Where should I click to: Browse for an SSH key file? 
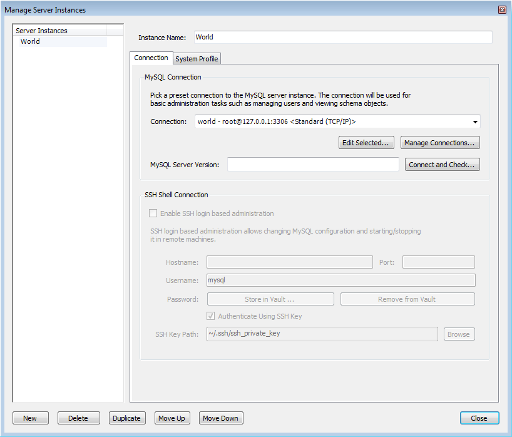(x=459, y=334)
